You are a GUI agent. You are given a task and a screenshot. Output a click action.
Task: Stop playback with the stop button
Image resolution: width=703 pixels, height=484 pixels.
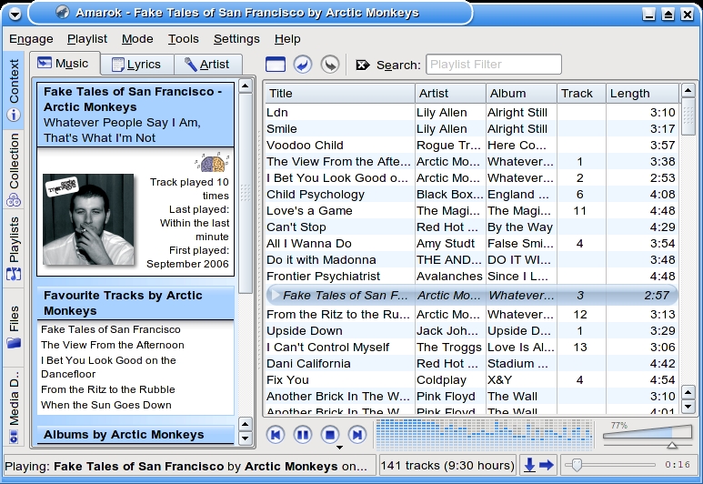tap(330, 435)
